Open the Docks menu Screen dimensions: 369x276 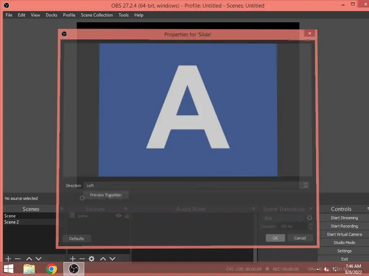point(51,15)
